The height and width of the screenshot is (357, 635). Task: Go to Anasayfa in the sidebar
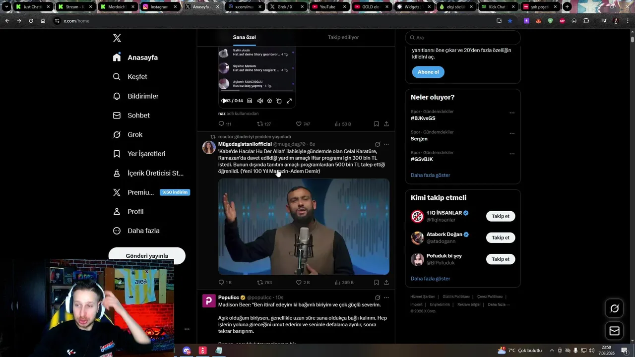[135, 58]
